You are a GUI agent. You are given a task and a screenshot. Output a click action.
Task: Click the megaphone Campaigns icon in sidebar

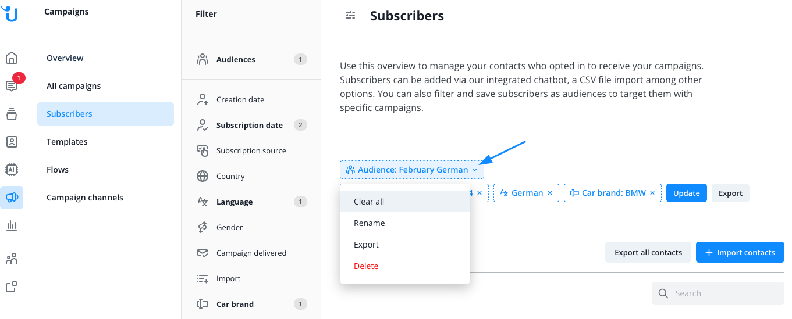(x=12, y=198)
